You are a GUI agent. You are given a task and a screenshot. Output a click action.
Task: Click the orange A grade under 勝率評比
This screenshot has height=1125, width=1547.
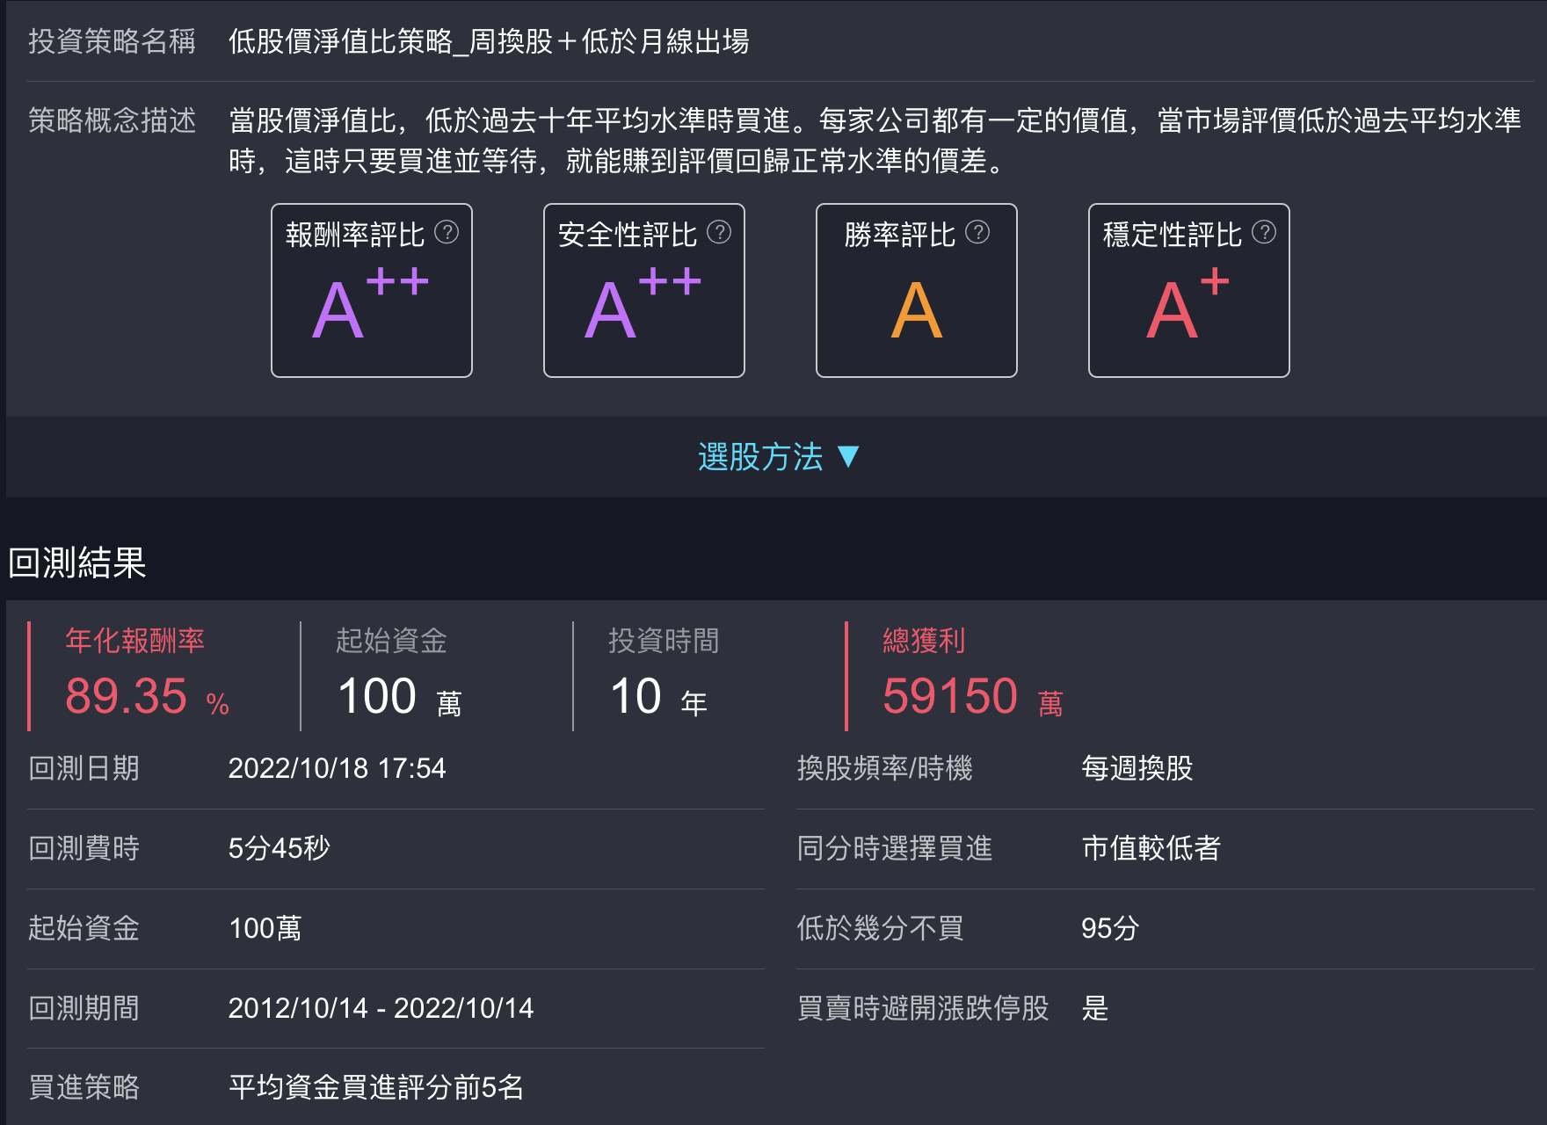pyautogui.click(x=916, y=311)
